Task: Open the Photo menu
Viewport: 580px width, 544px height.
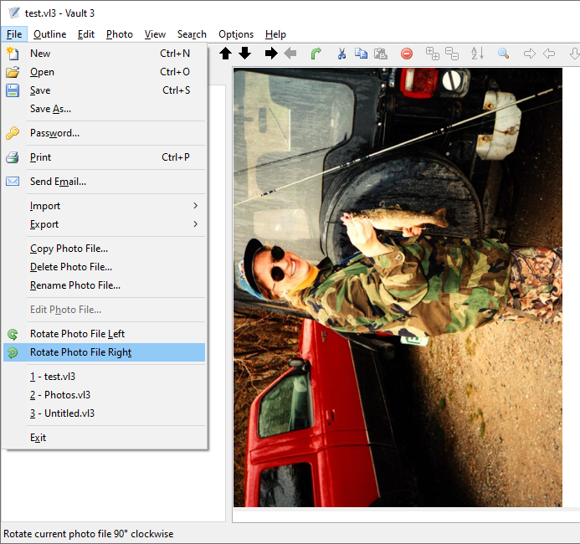Action: pyautogui.click(x=120, y=34)
